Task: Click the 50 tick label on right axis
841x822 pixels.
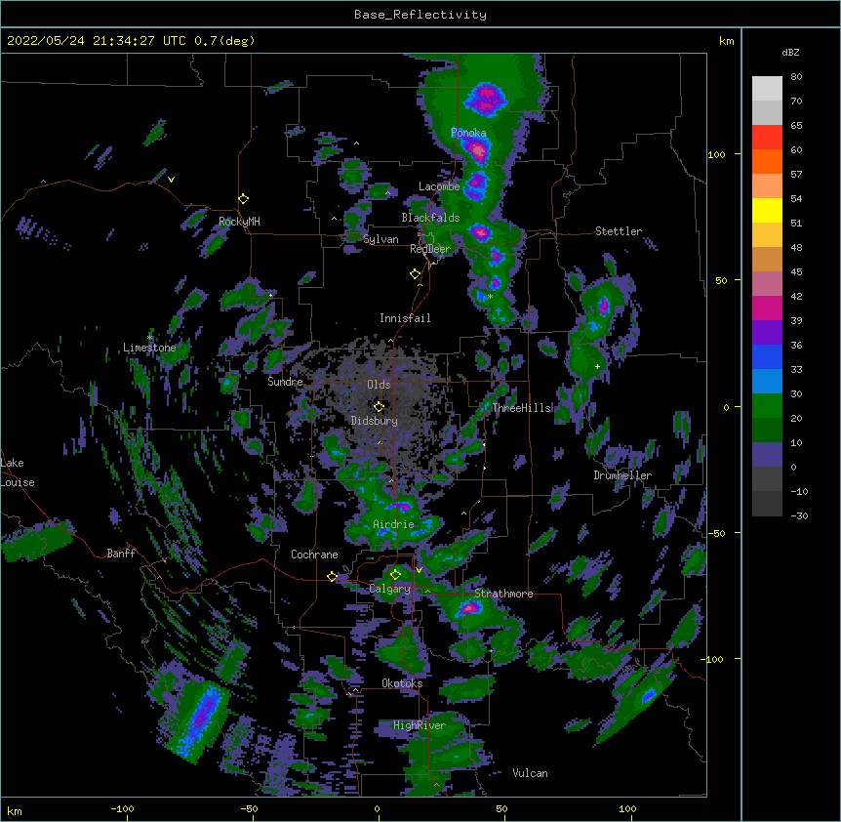Action: tap(721, 280)
